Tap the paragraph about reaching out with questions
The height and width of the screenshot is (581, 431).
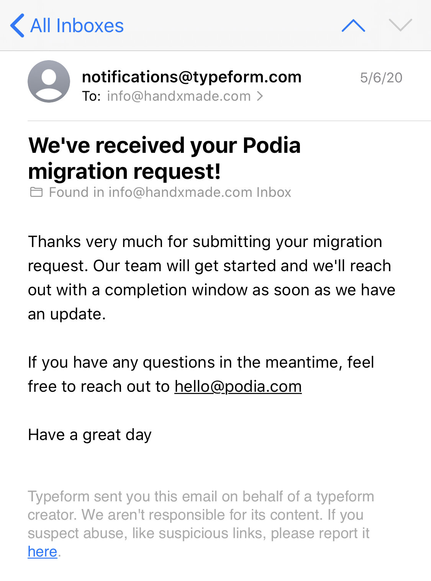[x=201, y=375]
